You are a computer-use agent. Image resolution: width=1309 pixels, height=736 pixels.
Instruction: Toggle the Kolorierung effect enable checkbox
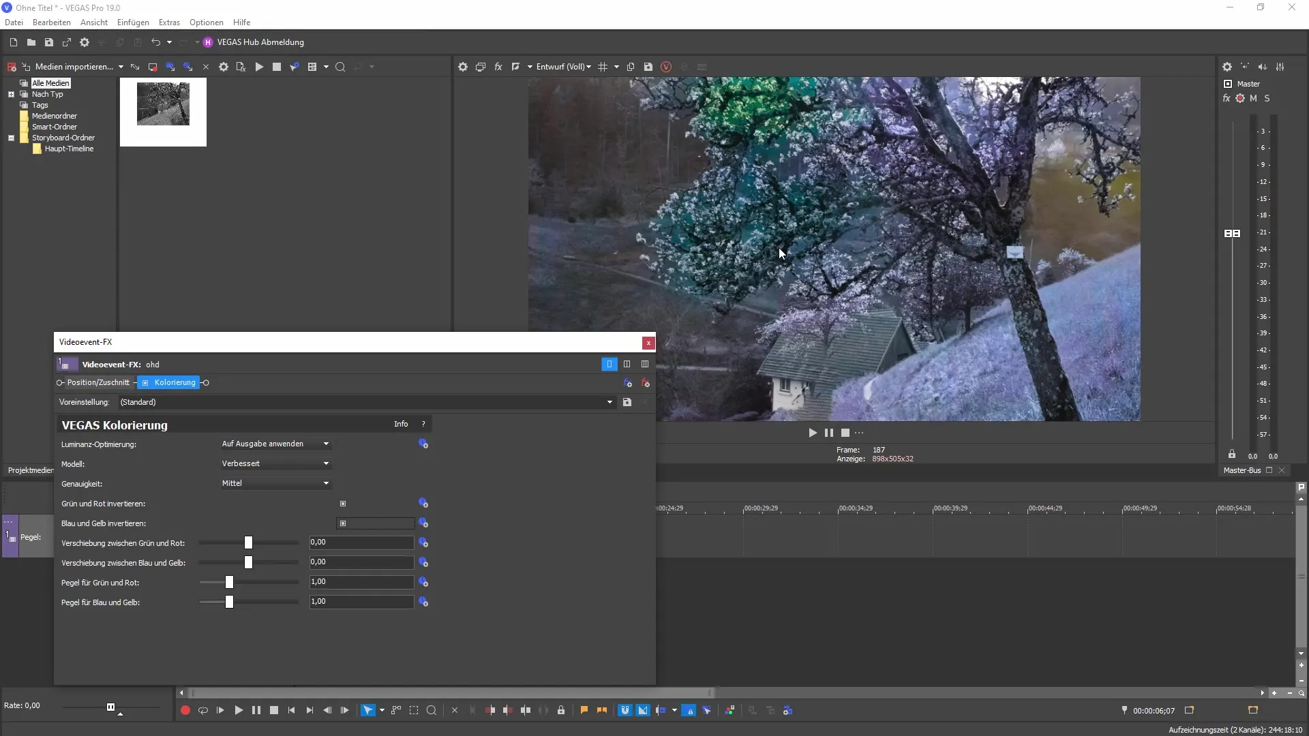(x=145, y=383)
